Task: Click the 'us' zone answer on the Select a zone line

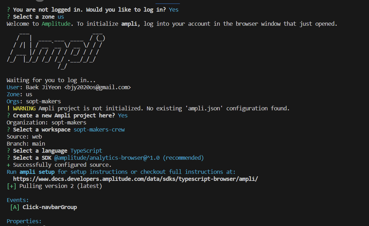Action: point(61,17)
